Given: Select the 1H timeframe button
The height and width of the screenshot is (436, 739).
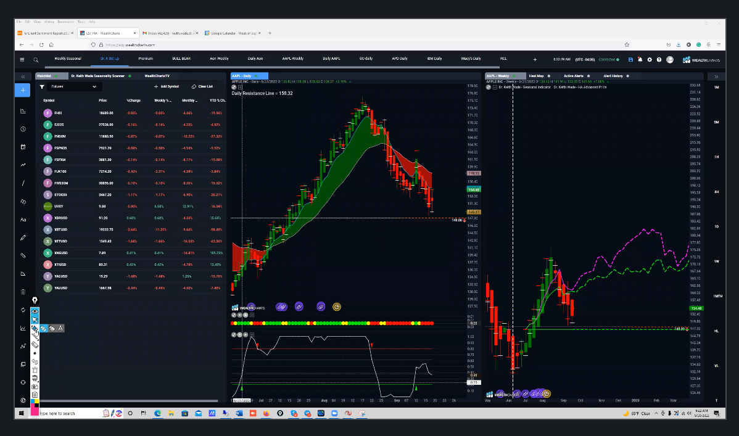Looking at the screenshot, I should (716, 157).
